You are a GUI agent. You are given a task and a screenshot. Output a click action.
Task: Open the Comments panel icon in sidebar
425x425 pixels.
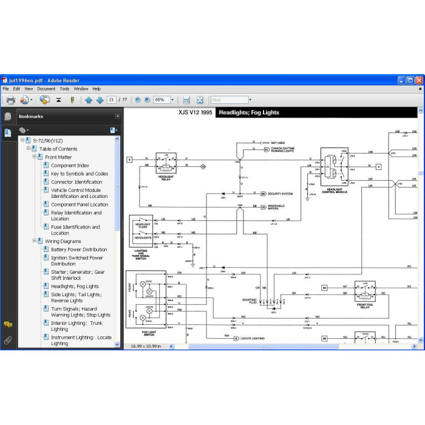(8, 324)
